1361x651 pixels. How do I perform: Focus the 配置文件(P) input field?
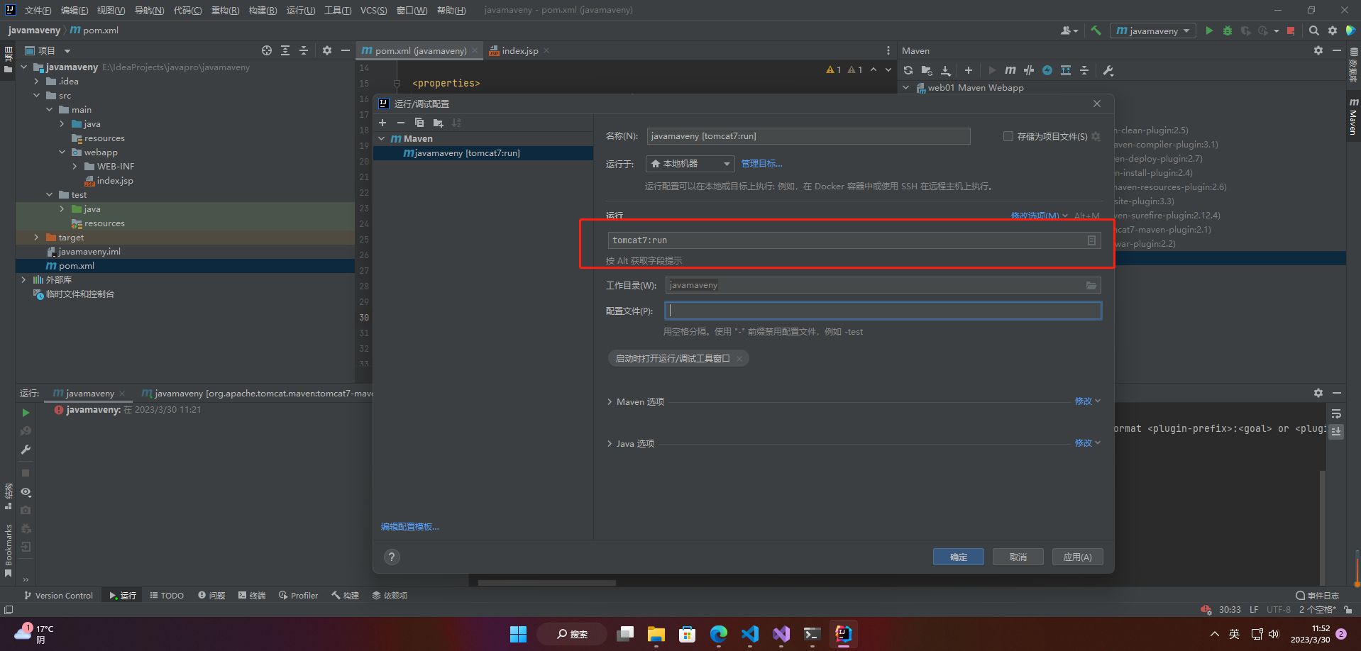[x=883, y=311]
